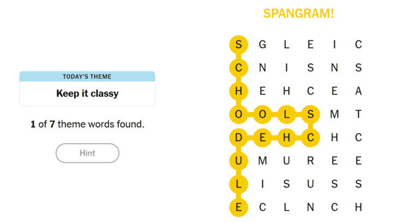Select the letter A in the grid
Screen dimensions: 397x223
(x=358, y=91)
